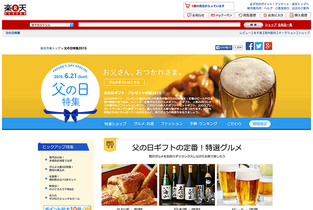
Task: Click the Facebook いいね like button
Action: tap(224, 47)
